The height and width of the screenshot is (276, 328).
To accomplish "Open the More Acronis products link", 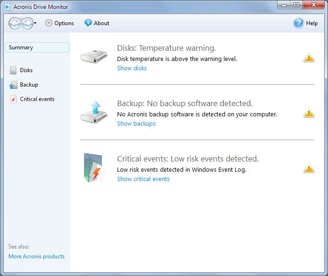I will point(36,256).
